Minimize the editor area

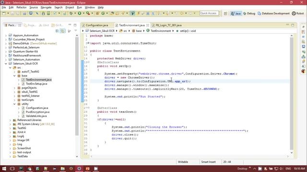click(x=287, y=25)
